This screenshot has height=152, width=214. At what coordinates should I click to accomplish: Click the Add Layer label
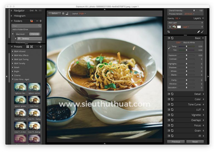click(x=173, y=23)
